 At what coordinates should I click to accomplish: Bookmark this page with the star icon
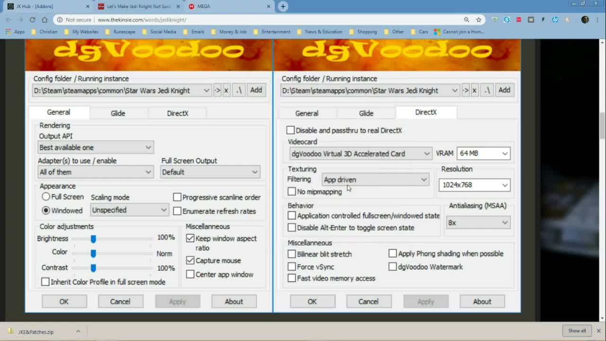point(479,19)
